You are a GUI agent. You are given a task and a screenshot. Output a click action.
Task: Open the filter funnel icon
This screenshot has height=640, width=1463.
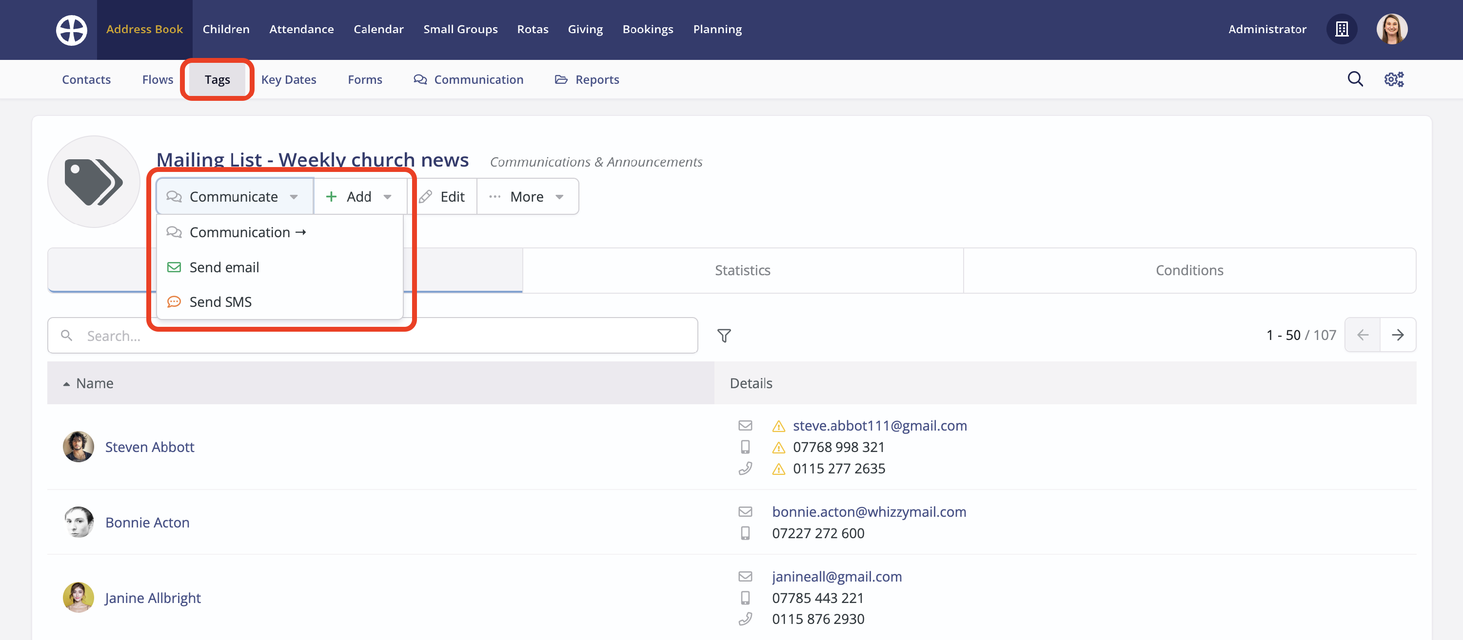click(724, 335)
